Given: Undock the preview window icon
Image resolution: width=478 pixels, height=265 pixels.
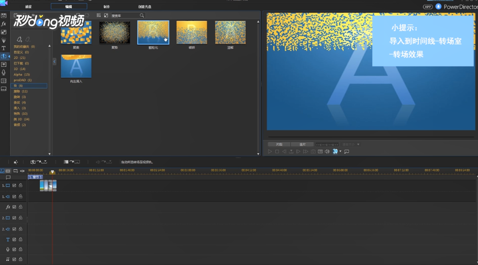Looking at the screenshot, I should coord(347,151).
